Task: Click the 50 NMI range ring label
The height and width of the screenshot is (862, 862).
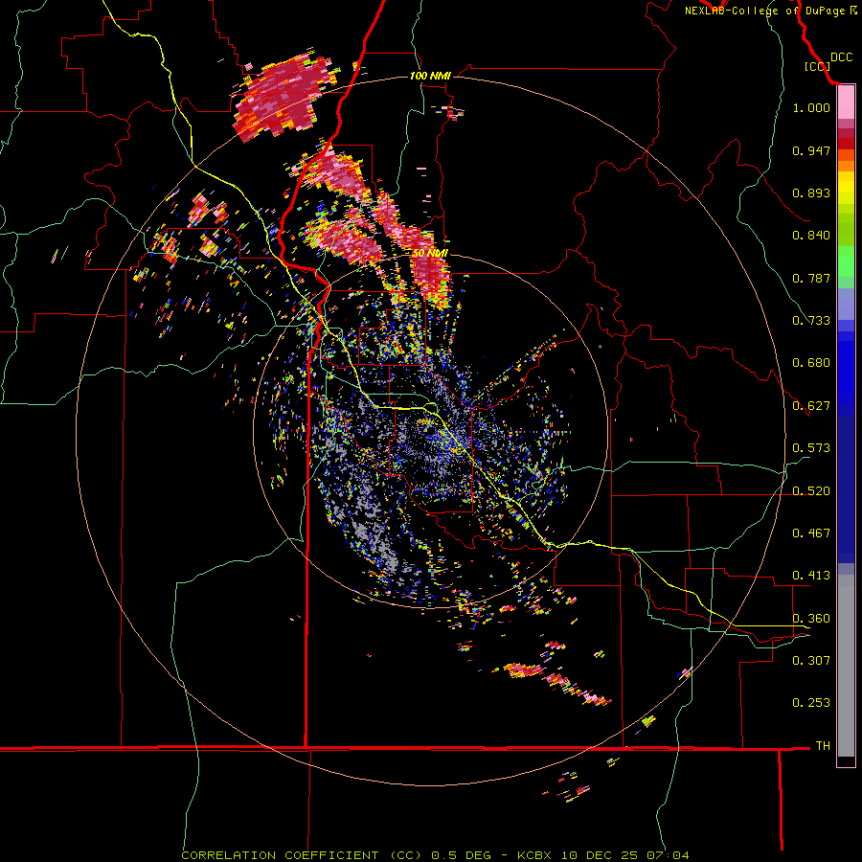Action: pos(430,254)
